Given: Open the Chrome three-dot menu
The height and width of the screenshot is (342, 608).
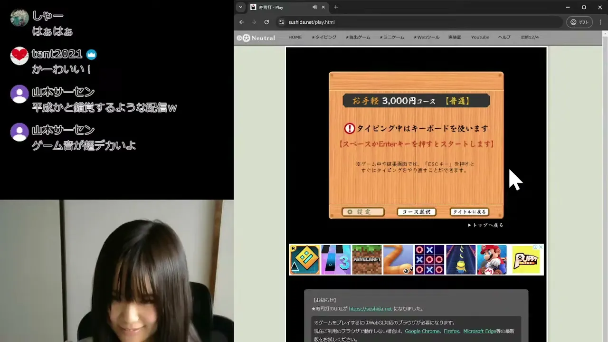Looking at the screenshot, I should (600, 22).
